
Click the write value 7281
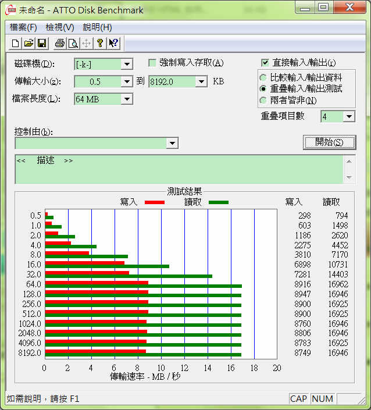coord(302,274)
